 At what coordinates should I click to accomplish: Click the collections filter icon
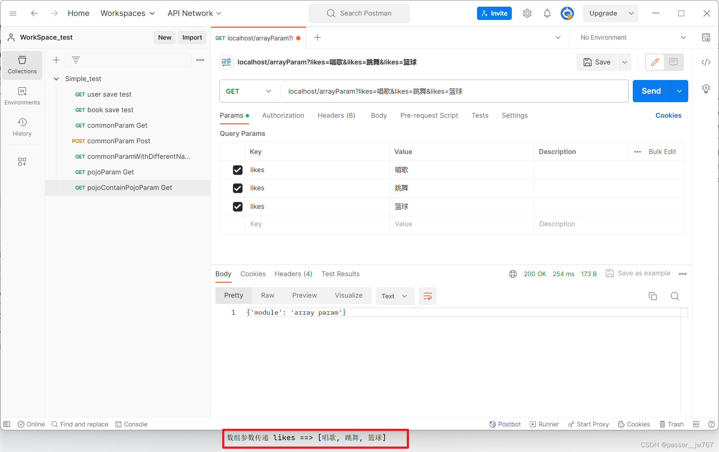(76, 60)
